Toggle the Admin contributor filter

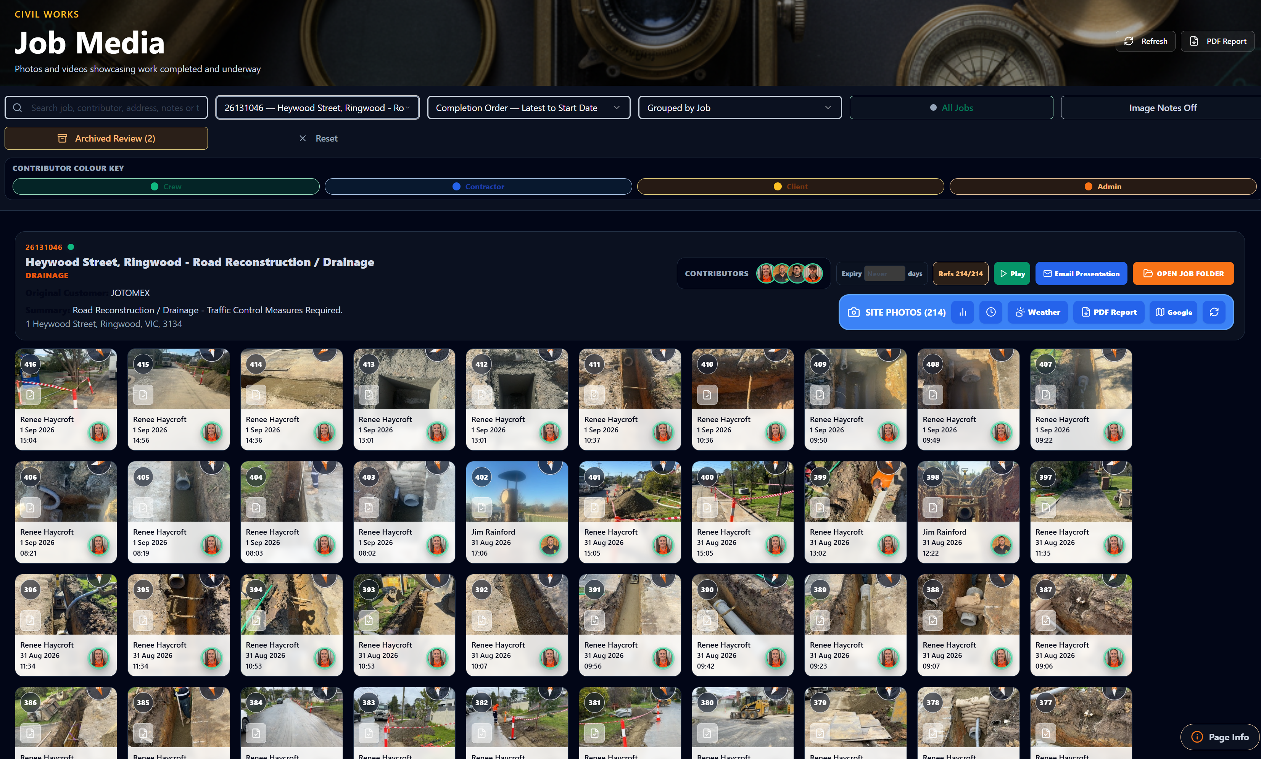[x=1103, y=186]
